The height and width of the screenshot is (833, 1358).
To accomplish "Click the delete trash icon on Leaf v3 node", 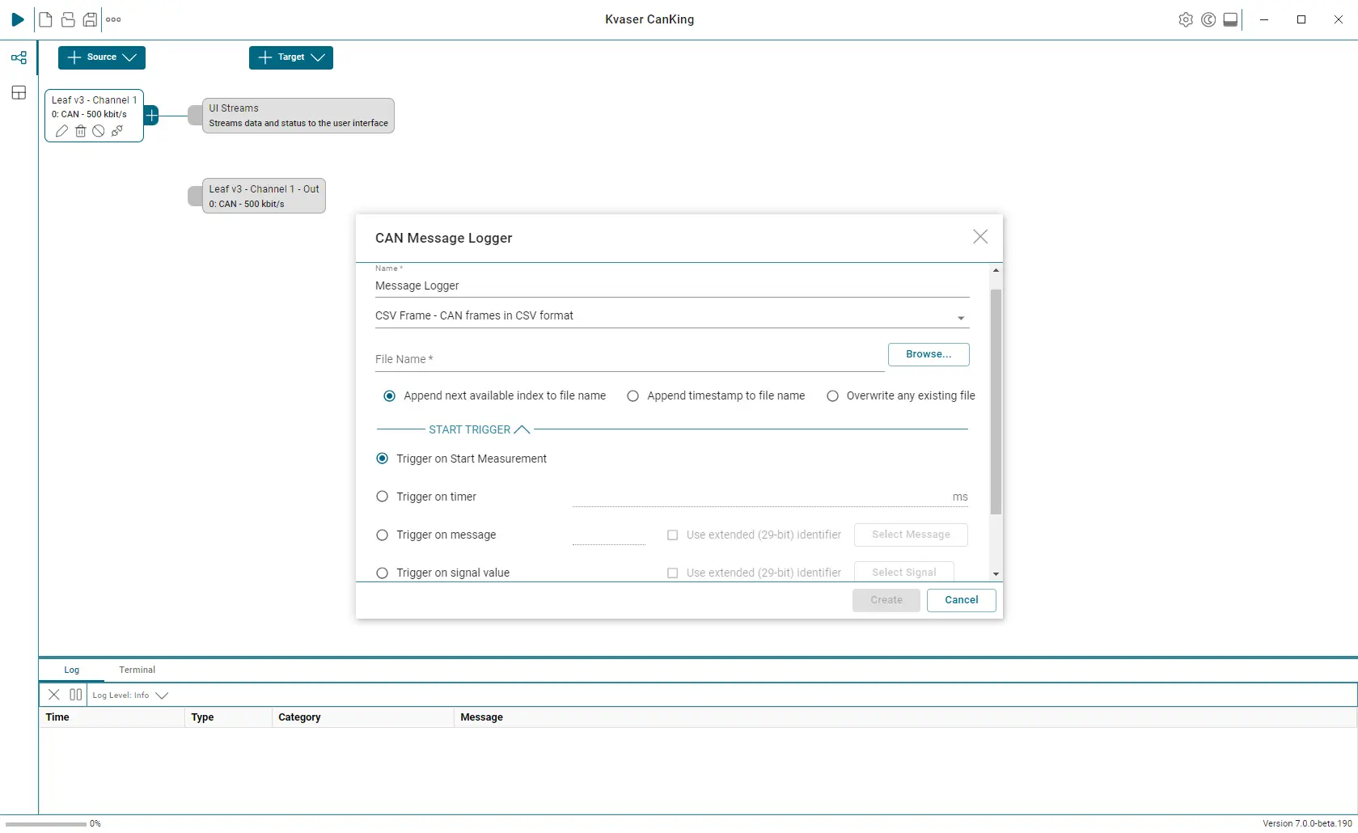I will click(x=80, y=131).
